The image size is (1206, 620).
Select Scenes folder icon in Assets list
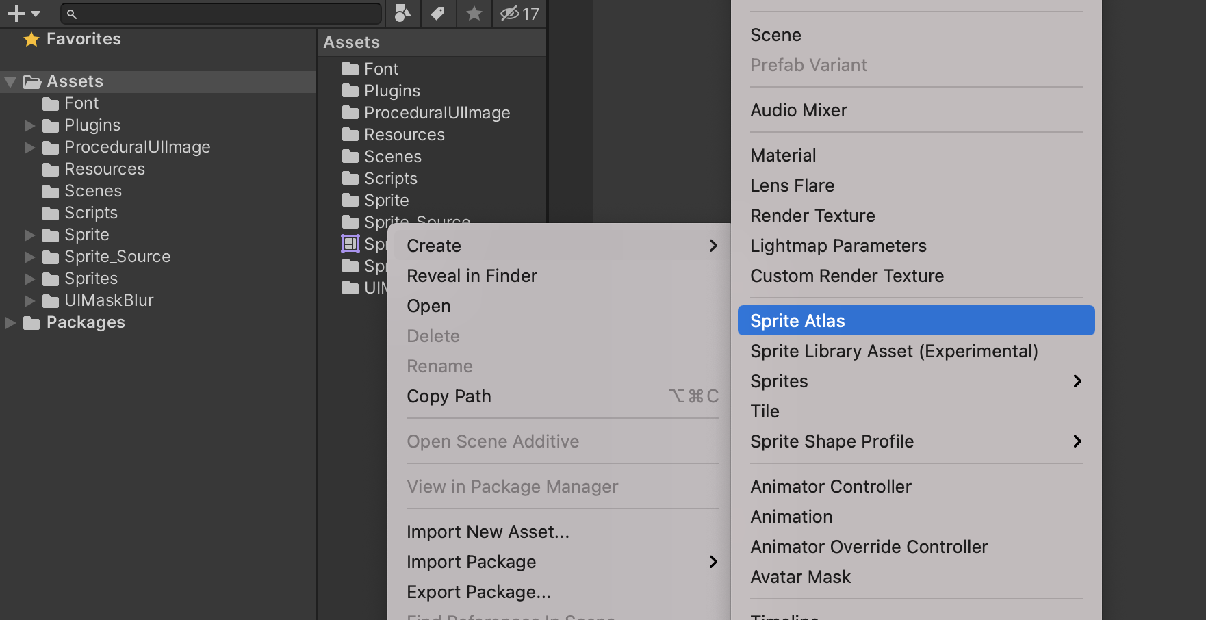tap(350, 157)
